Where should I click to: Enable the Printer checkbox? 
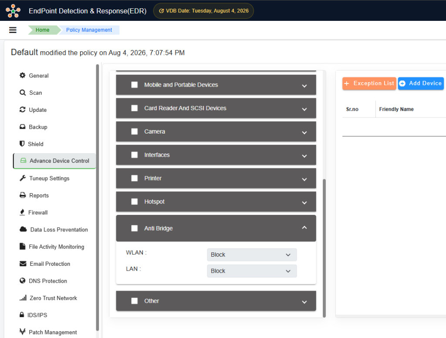click(x=135, y=178)
